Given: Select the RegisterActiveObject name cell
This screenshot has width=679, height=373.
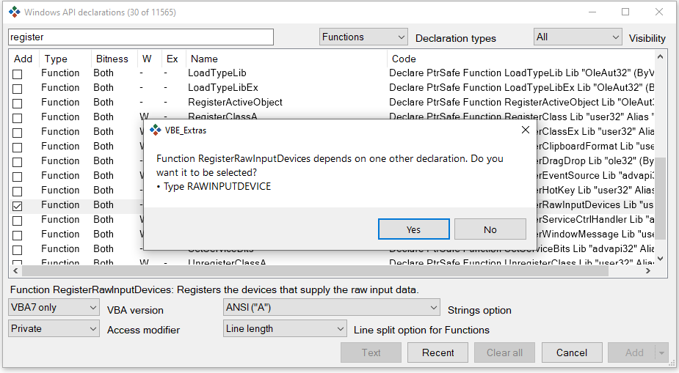Looking at the screenshot, I should [235, 103].
